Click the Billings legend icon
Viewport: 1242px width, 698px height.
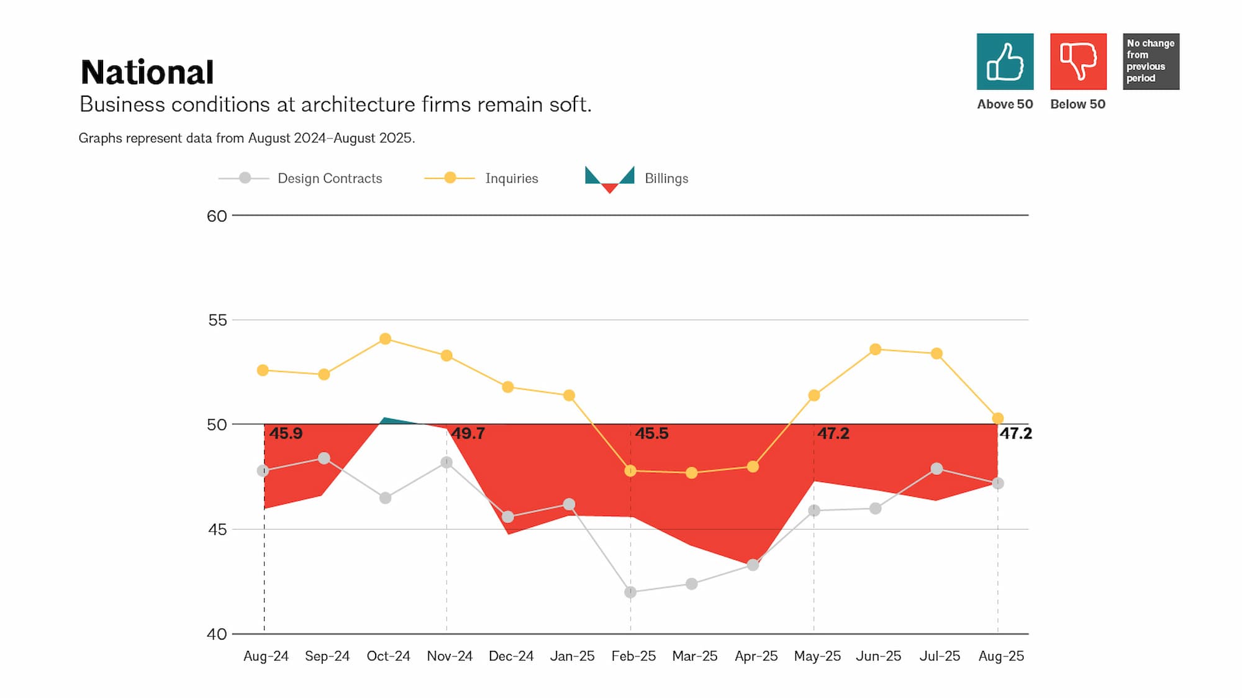click(609, 179)
